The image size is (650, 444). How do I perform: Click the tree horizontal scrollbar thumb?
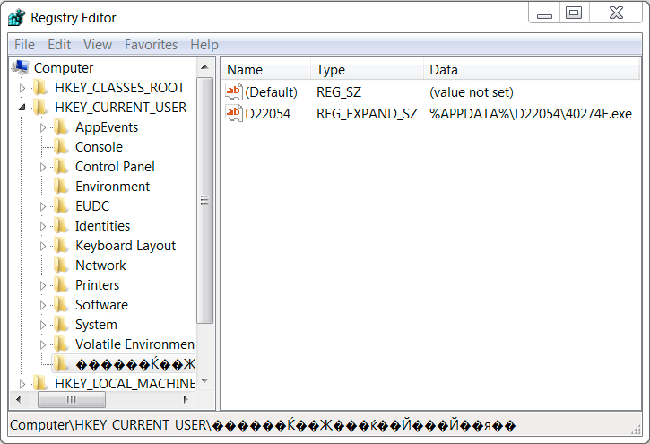[x=72, y=399]
